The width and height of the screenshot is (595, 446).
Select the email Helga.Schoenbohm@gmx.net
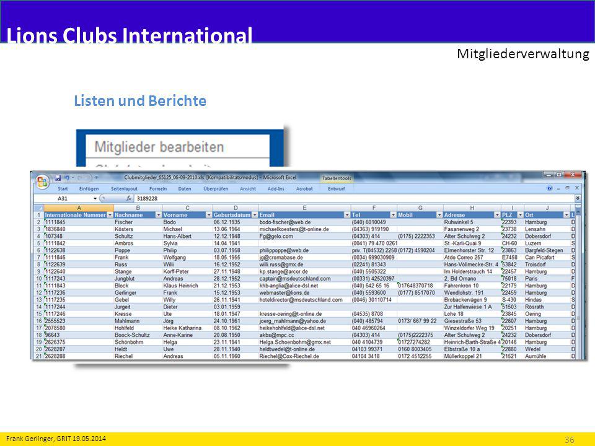pyautogui.click(x=295, y=342)
